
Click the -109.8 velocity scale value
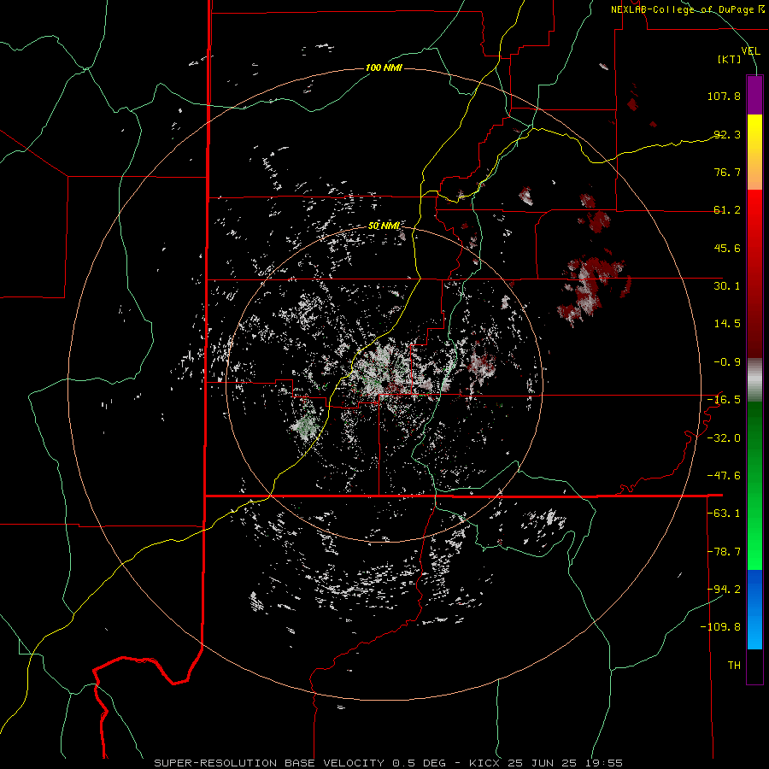(720, 627)
